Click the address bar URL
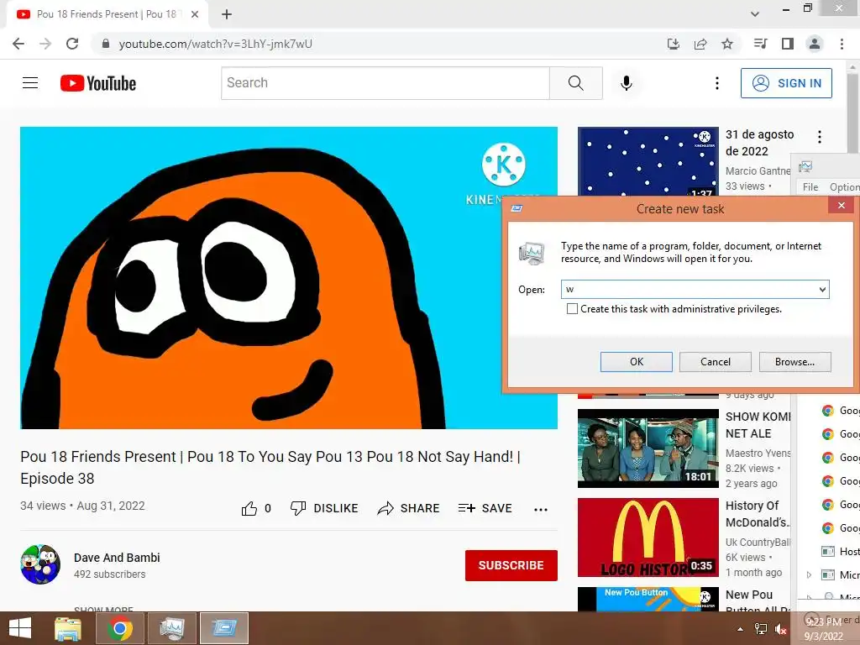The height and width of the screenshot is (645, 860). (x=216, y=44)
